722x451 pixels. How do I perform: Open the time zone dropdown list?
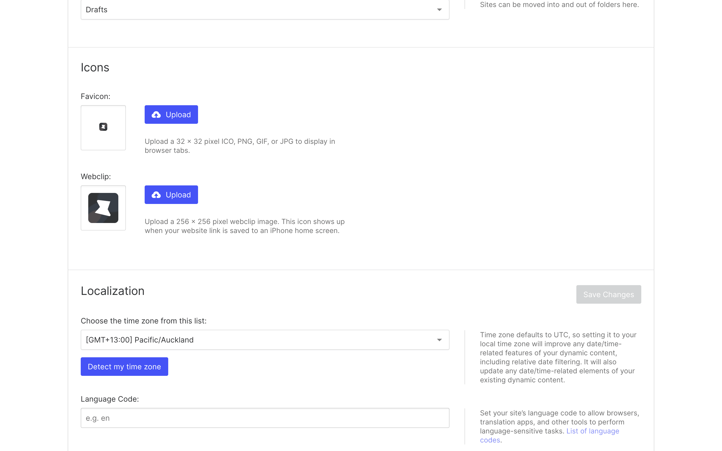[265, 340]
